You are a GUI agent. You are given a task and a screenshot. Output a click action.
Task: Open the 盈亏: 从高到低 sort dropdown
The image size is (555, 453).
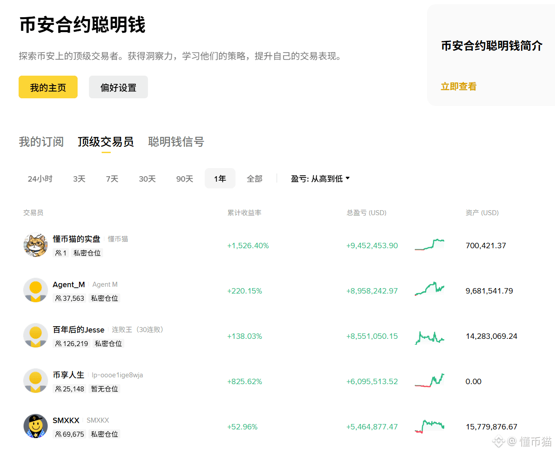[x=320, y=178]
